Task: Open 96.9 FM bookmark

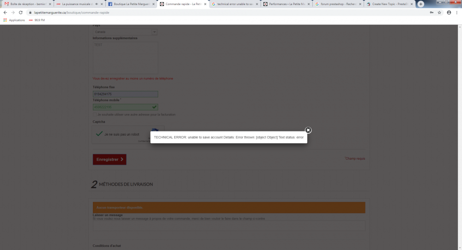Action: coord(37,20)
